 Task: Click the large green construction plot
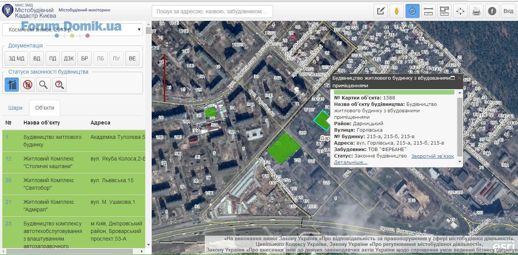(x=284, y=149)
